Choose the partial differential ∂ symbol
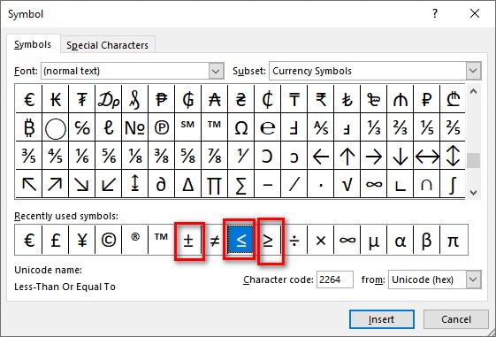Image resolution: width=496 pixels, height=337 pixels. (162, 183)
